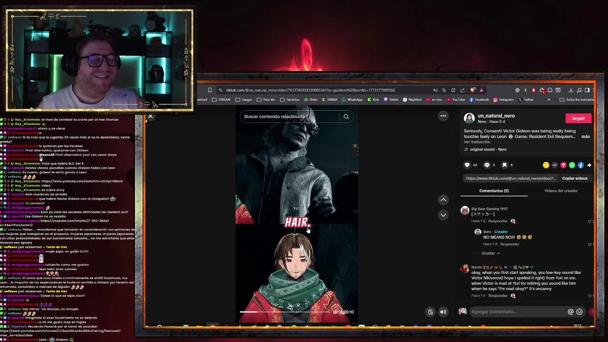
Task: Expand description with más link
Action: [585, 137]
